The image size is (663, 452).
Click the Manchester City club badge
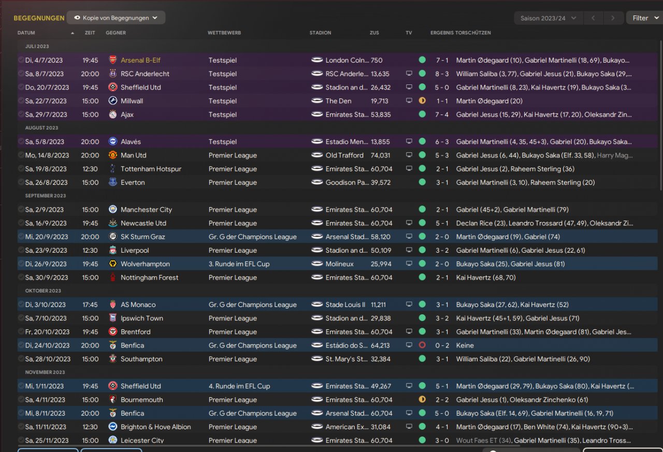[112, 210]
